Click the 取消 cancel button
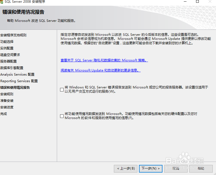 pos(176,168)
